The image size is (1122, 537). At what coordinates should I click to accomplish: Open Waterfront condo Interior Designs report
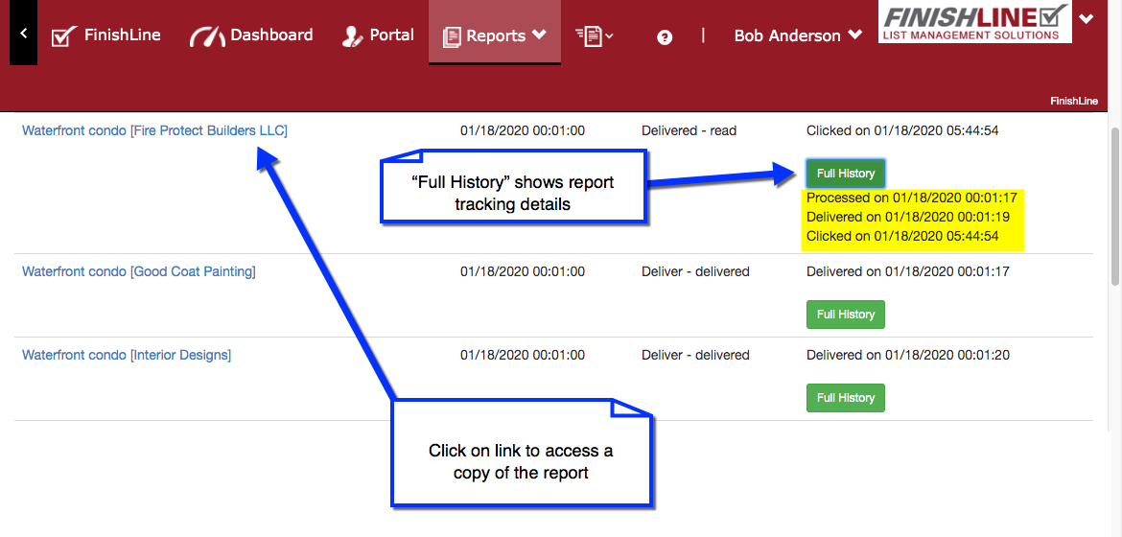(127, 355)
